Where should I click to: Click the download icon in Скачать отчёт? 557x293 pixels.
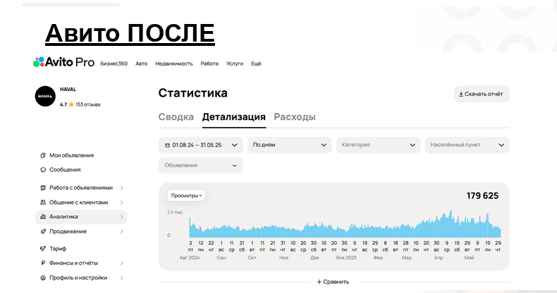(460, 94)
